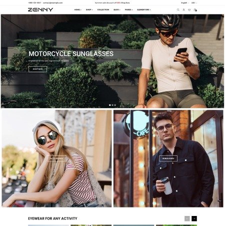Click the ZENNY logo
This screenshot has width=225, height=226.
[x=40, y=10]
